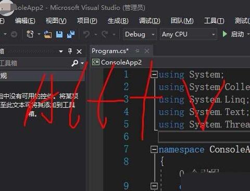250x191 pixels.
Task: Click the 搜索工具箱 search field
Action: (35, 63)
